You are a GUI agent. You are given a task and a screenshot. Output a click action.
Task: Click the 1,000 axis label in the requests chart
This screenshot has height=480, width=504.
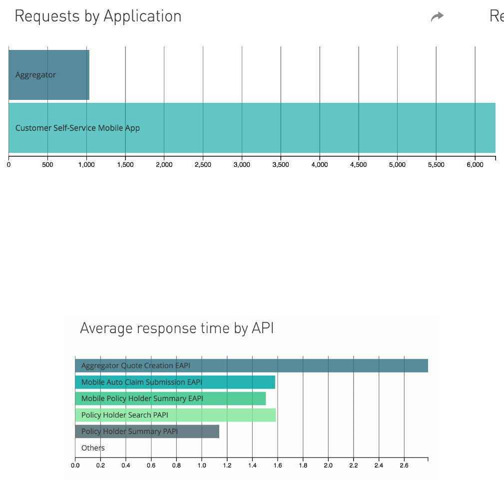(x=86, y=165)
